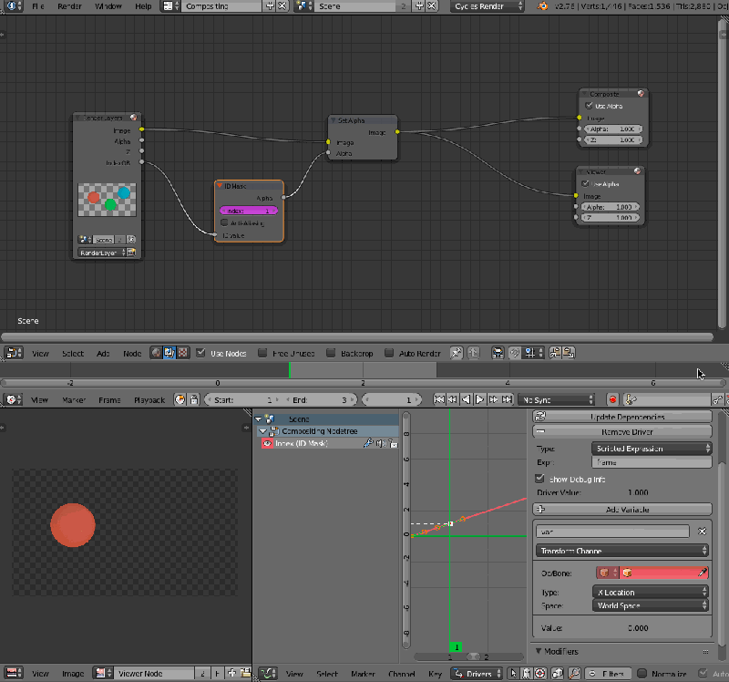Screen dimensions: 729x682
Task: Select the texture node tree type icon
Action: [183, 353]
